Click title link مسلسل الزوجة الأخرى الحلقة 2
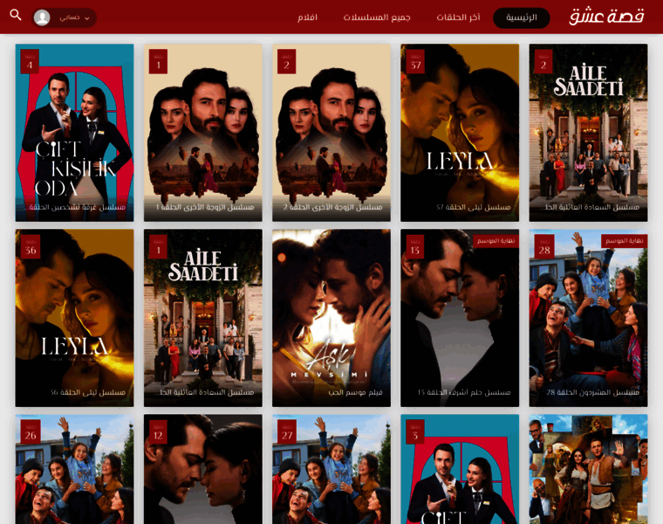Screen dimensions: 663x524 333,207
